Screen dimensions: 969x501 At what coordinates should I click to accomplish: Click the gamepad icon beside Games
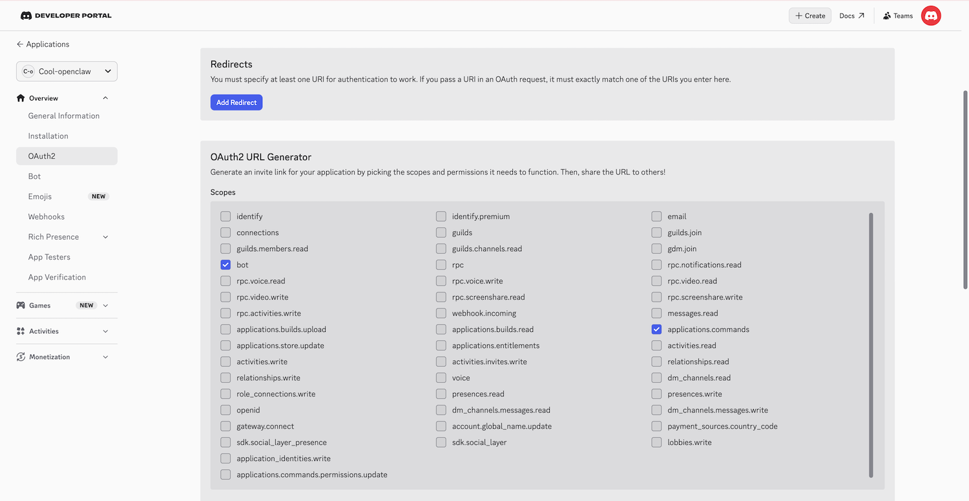point(21,305)
